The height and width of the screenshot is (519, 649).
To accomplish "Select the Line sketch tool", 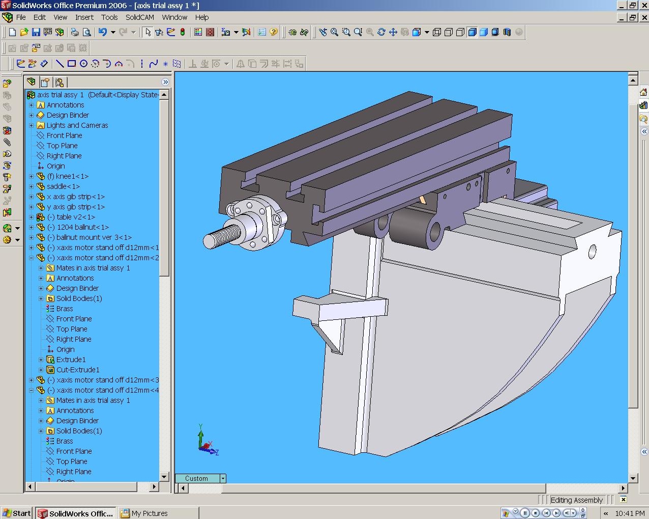I will click(60, 64).
